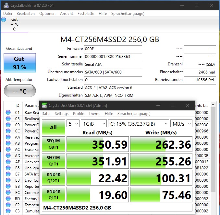Open Profile menu in CrystalDiskMark
Image resolution: width=220 pixels, height=215 pixels.
[x=79, y=114]
